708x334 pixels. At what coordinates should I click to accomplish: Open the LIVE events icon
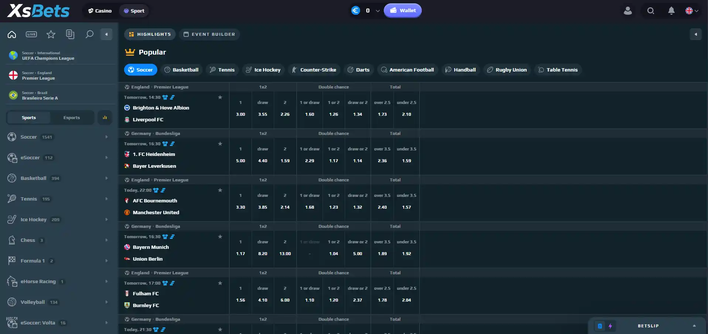pyautogui.click(x=31, y=34)
